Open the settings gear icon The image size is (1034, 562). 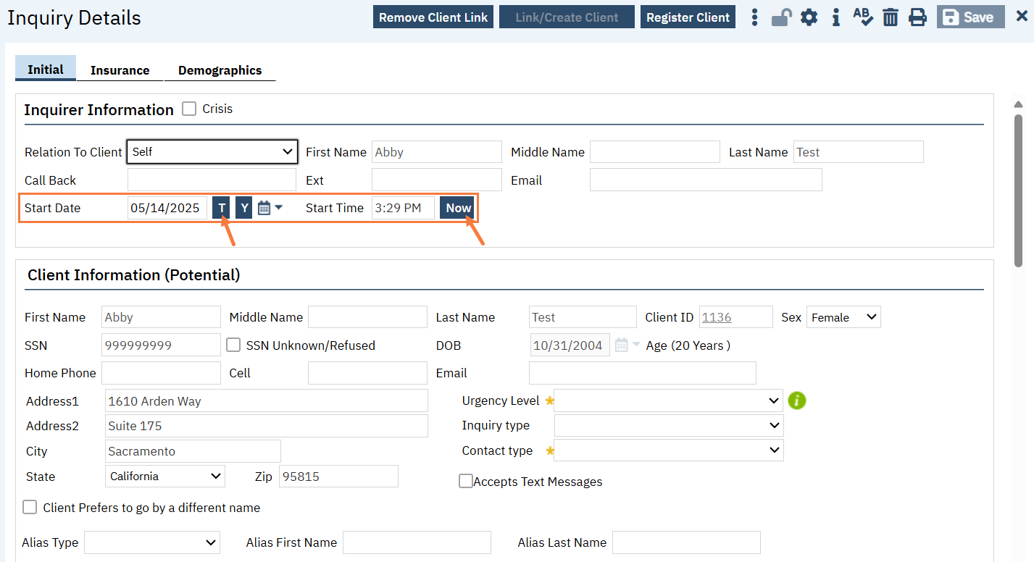(809, 17)
